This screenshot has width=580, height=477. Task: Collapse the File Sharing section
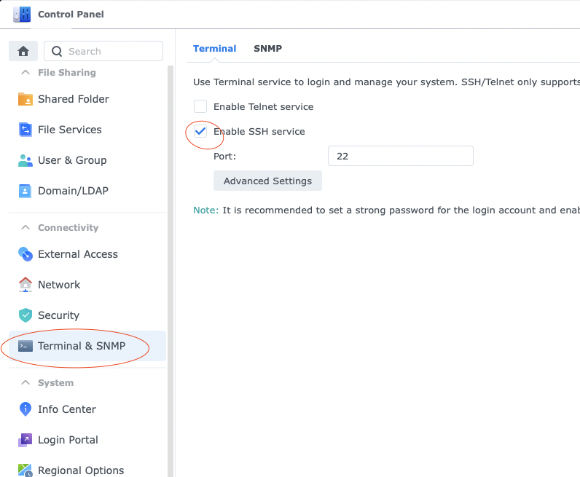26,73
